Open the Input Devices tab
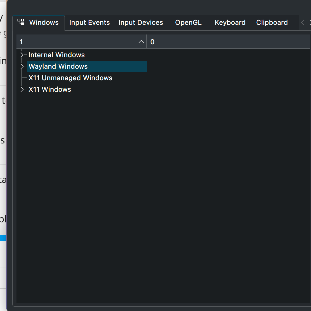 coord(141,23)
